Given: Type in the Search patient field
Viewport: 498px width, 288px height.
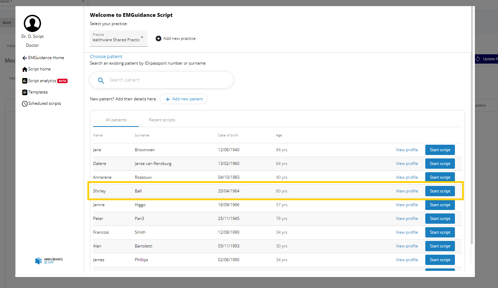Looking at the screenshot, I should (165, 80).
